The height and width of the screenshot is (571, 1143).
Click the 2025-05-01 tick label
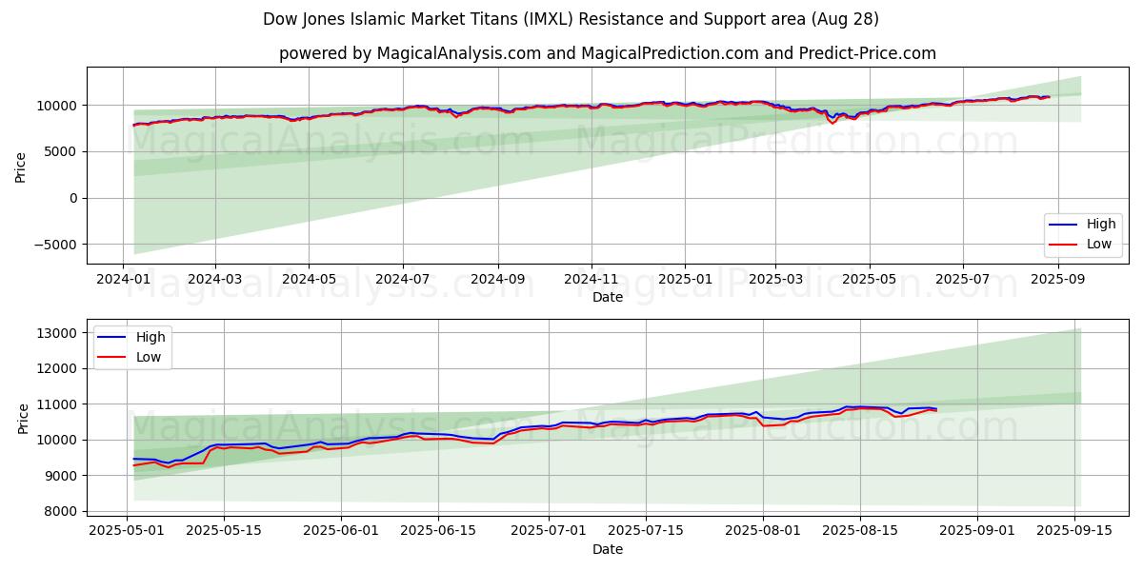(128, 531)
